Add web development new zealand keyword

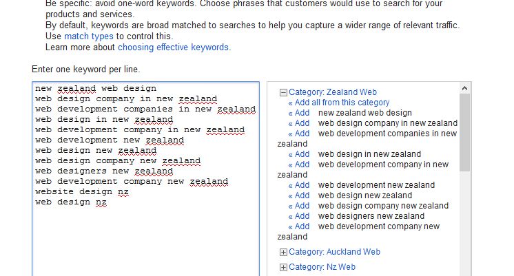pos(299,185)
